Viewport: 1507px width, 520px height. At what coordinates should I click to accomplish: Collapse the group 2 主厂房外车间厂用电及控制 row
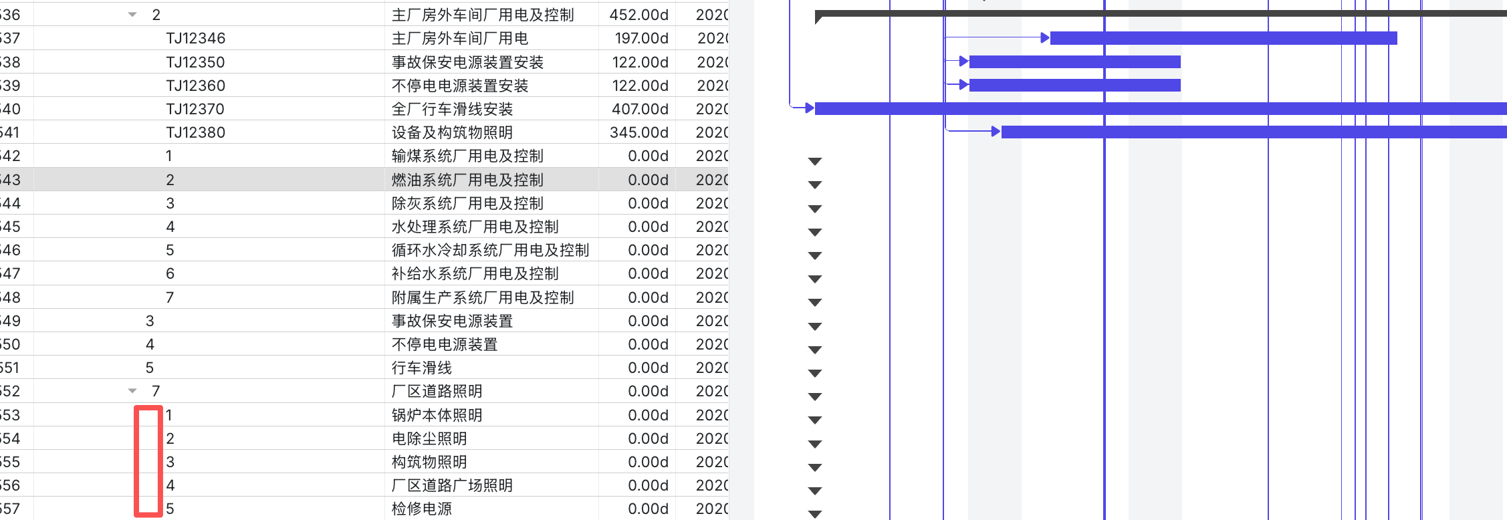coord(132,15)
